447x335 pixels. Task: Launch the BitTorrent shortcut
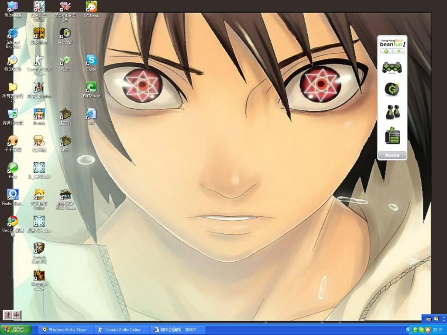point(91,87)
